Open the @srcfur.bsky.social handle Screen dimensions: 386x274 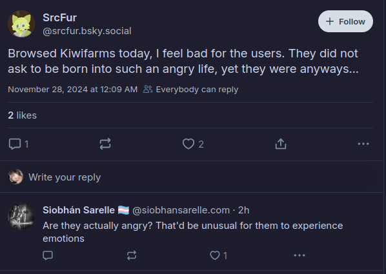pyautogui.click(x=87, y=31)
